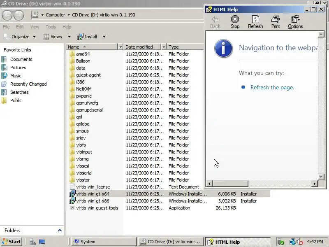Click the Views button
This screenshot has height=247, width=329.
(x=53, y=37)
